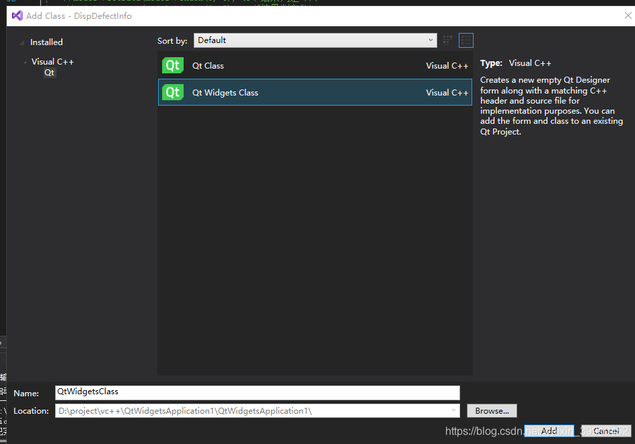
Task: Click the Cancel button
Action: (x=606, y=431)
